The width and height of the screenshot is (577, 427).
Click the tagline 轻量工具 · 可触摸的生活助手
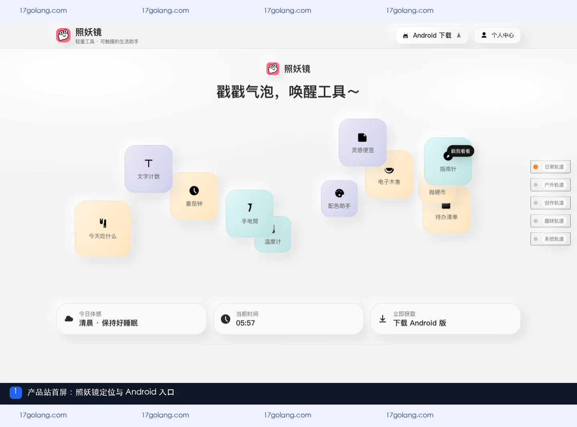coord(107,42)
